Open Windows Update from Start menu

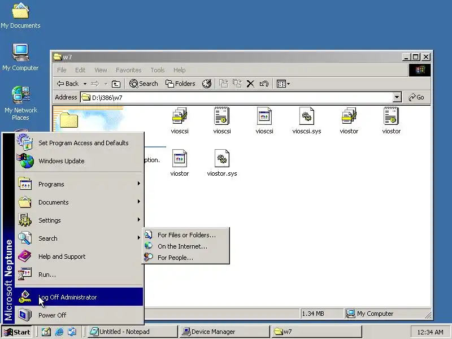(x=79, y=161)
